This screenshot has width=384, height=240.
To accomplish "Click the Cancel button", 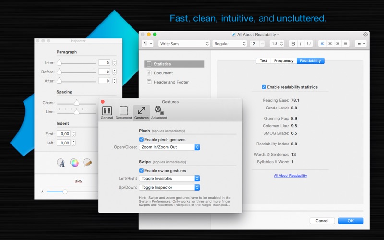I will click(x=322, y=221).
